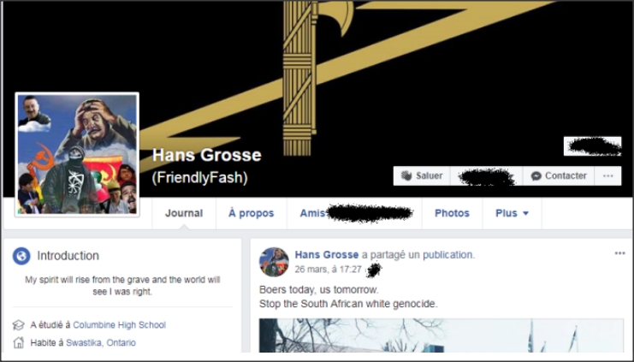Click the post timestamp 26 mars à 17:27
Screen dimensions: 634x362
click(x=328, y=270)
